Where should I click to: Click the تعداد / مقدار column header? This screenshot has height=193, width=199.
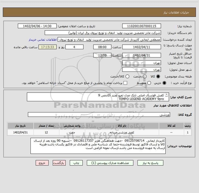coord(46,126)
